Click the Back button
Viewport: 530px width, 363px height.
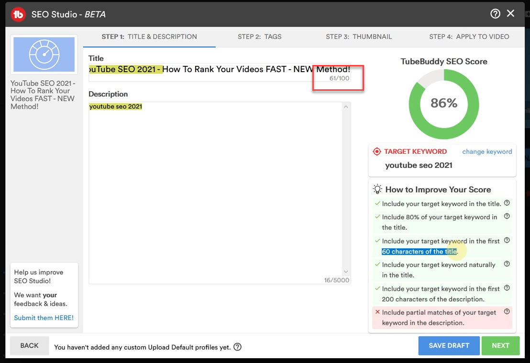click(x=29, y=345)
